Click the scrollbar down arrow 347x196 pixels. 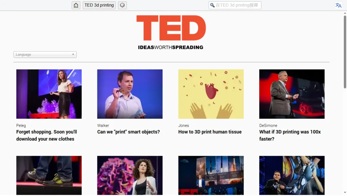coord(345,192)
